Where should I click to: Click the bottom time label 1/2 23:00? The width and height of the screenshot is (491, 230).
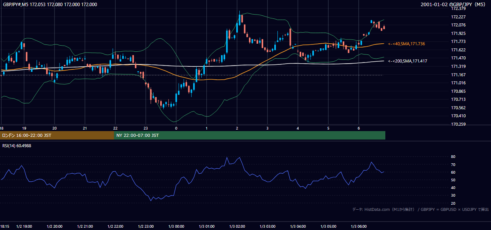point(146,227)
